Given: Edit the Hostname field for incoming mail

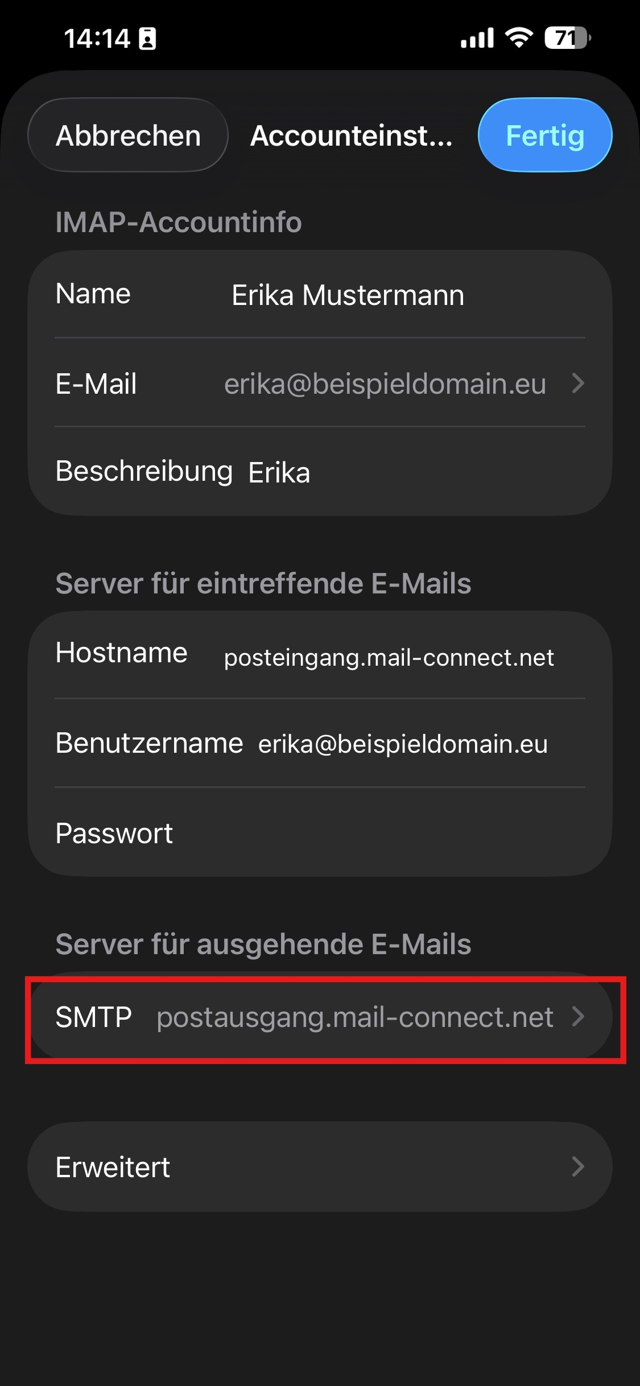Looking at the screenshot, I should pyautogui.click(x=389, y=657).
